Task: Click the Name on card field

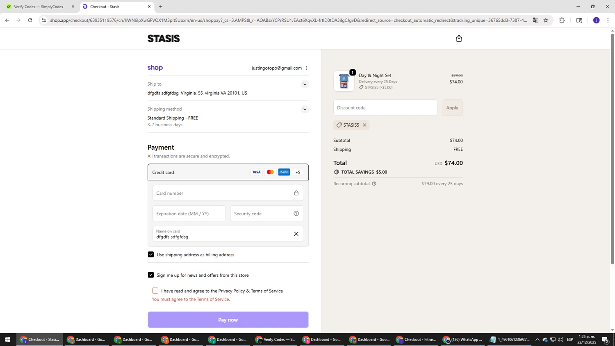Action: pos(228,234)
